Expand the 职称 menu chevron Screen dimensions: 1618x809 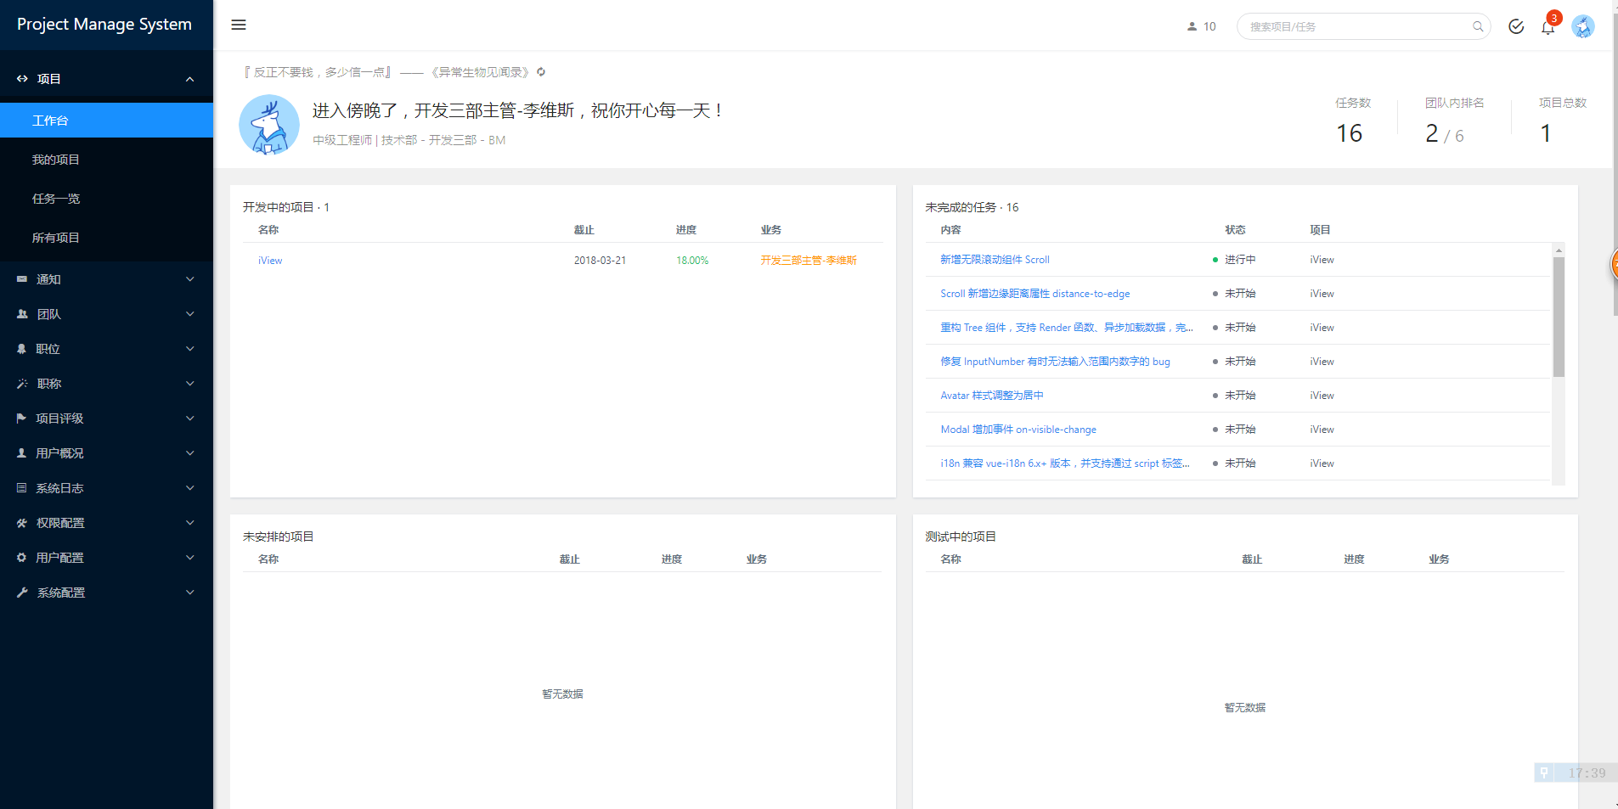[x=190, y=384]
